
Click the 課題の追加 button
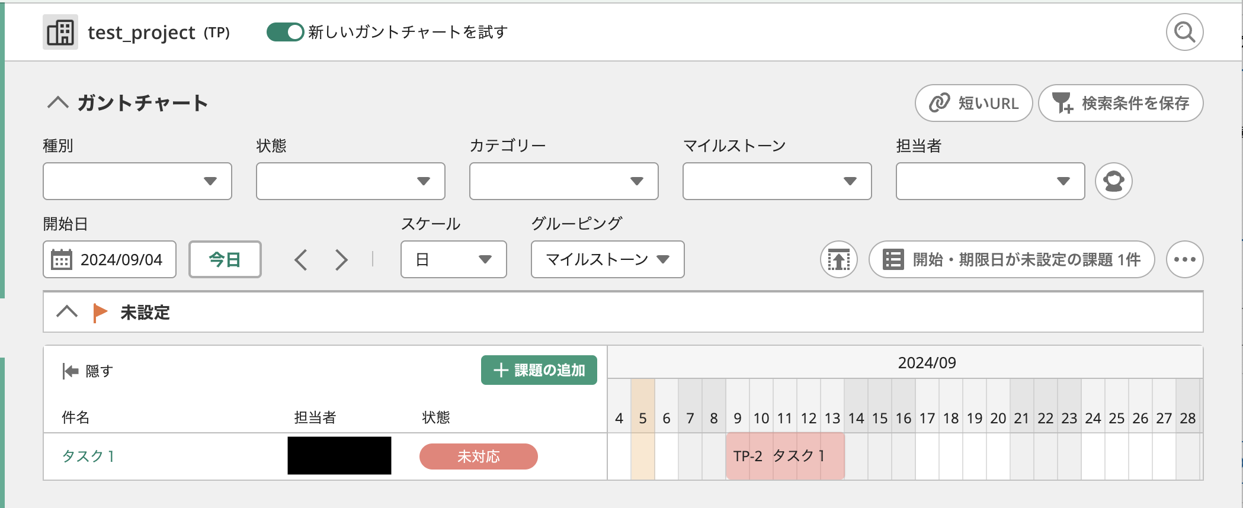pos(539,370)
